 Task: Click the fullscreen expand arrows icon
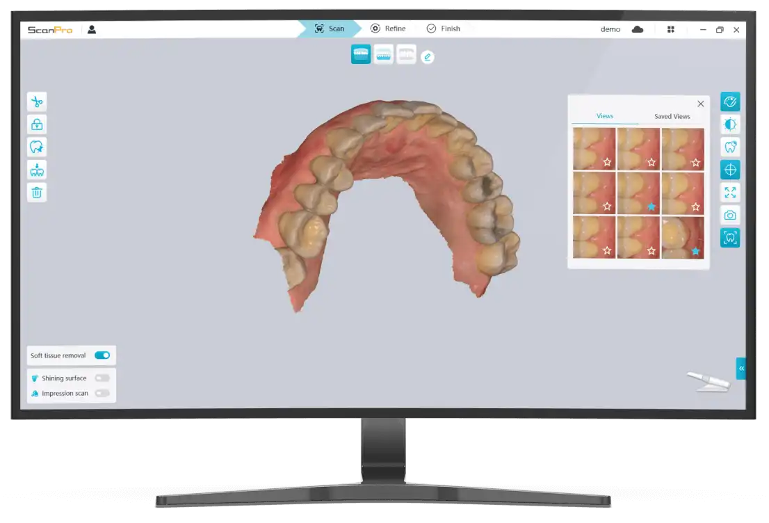[730, 193]
